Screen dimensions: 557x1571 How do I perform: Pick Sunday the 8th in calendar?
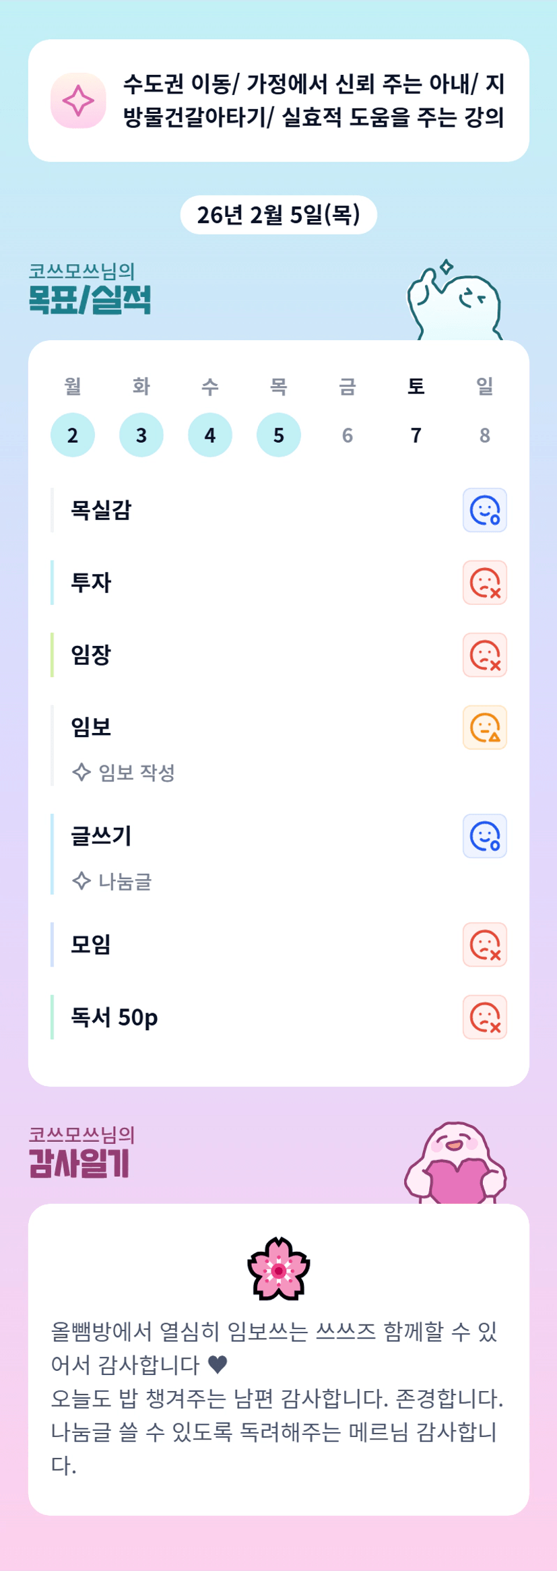pyautogui.click(x=485, y=435)
